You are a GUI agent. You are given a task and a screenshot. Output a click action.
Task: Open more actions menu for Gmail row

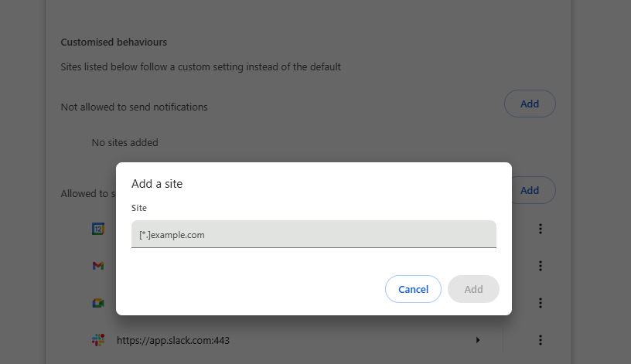(x=541, y=266)
